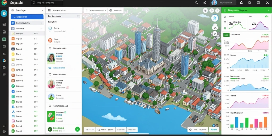Expand the highlighted row with the blue square icon

[27, 23]
